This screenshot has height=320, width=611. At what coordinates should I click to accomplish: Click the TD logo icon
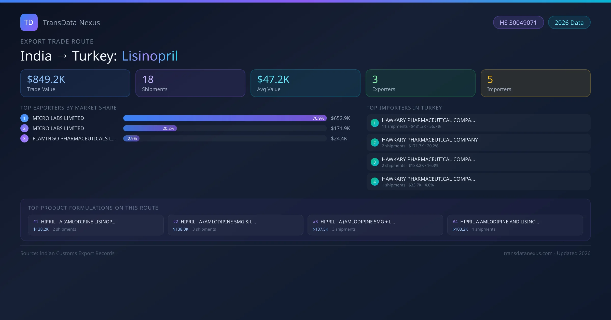(29, 22)
